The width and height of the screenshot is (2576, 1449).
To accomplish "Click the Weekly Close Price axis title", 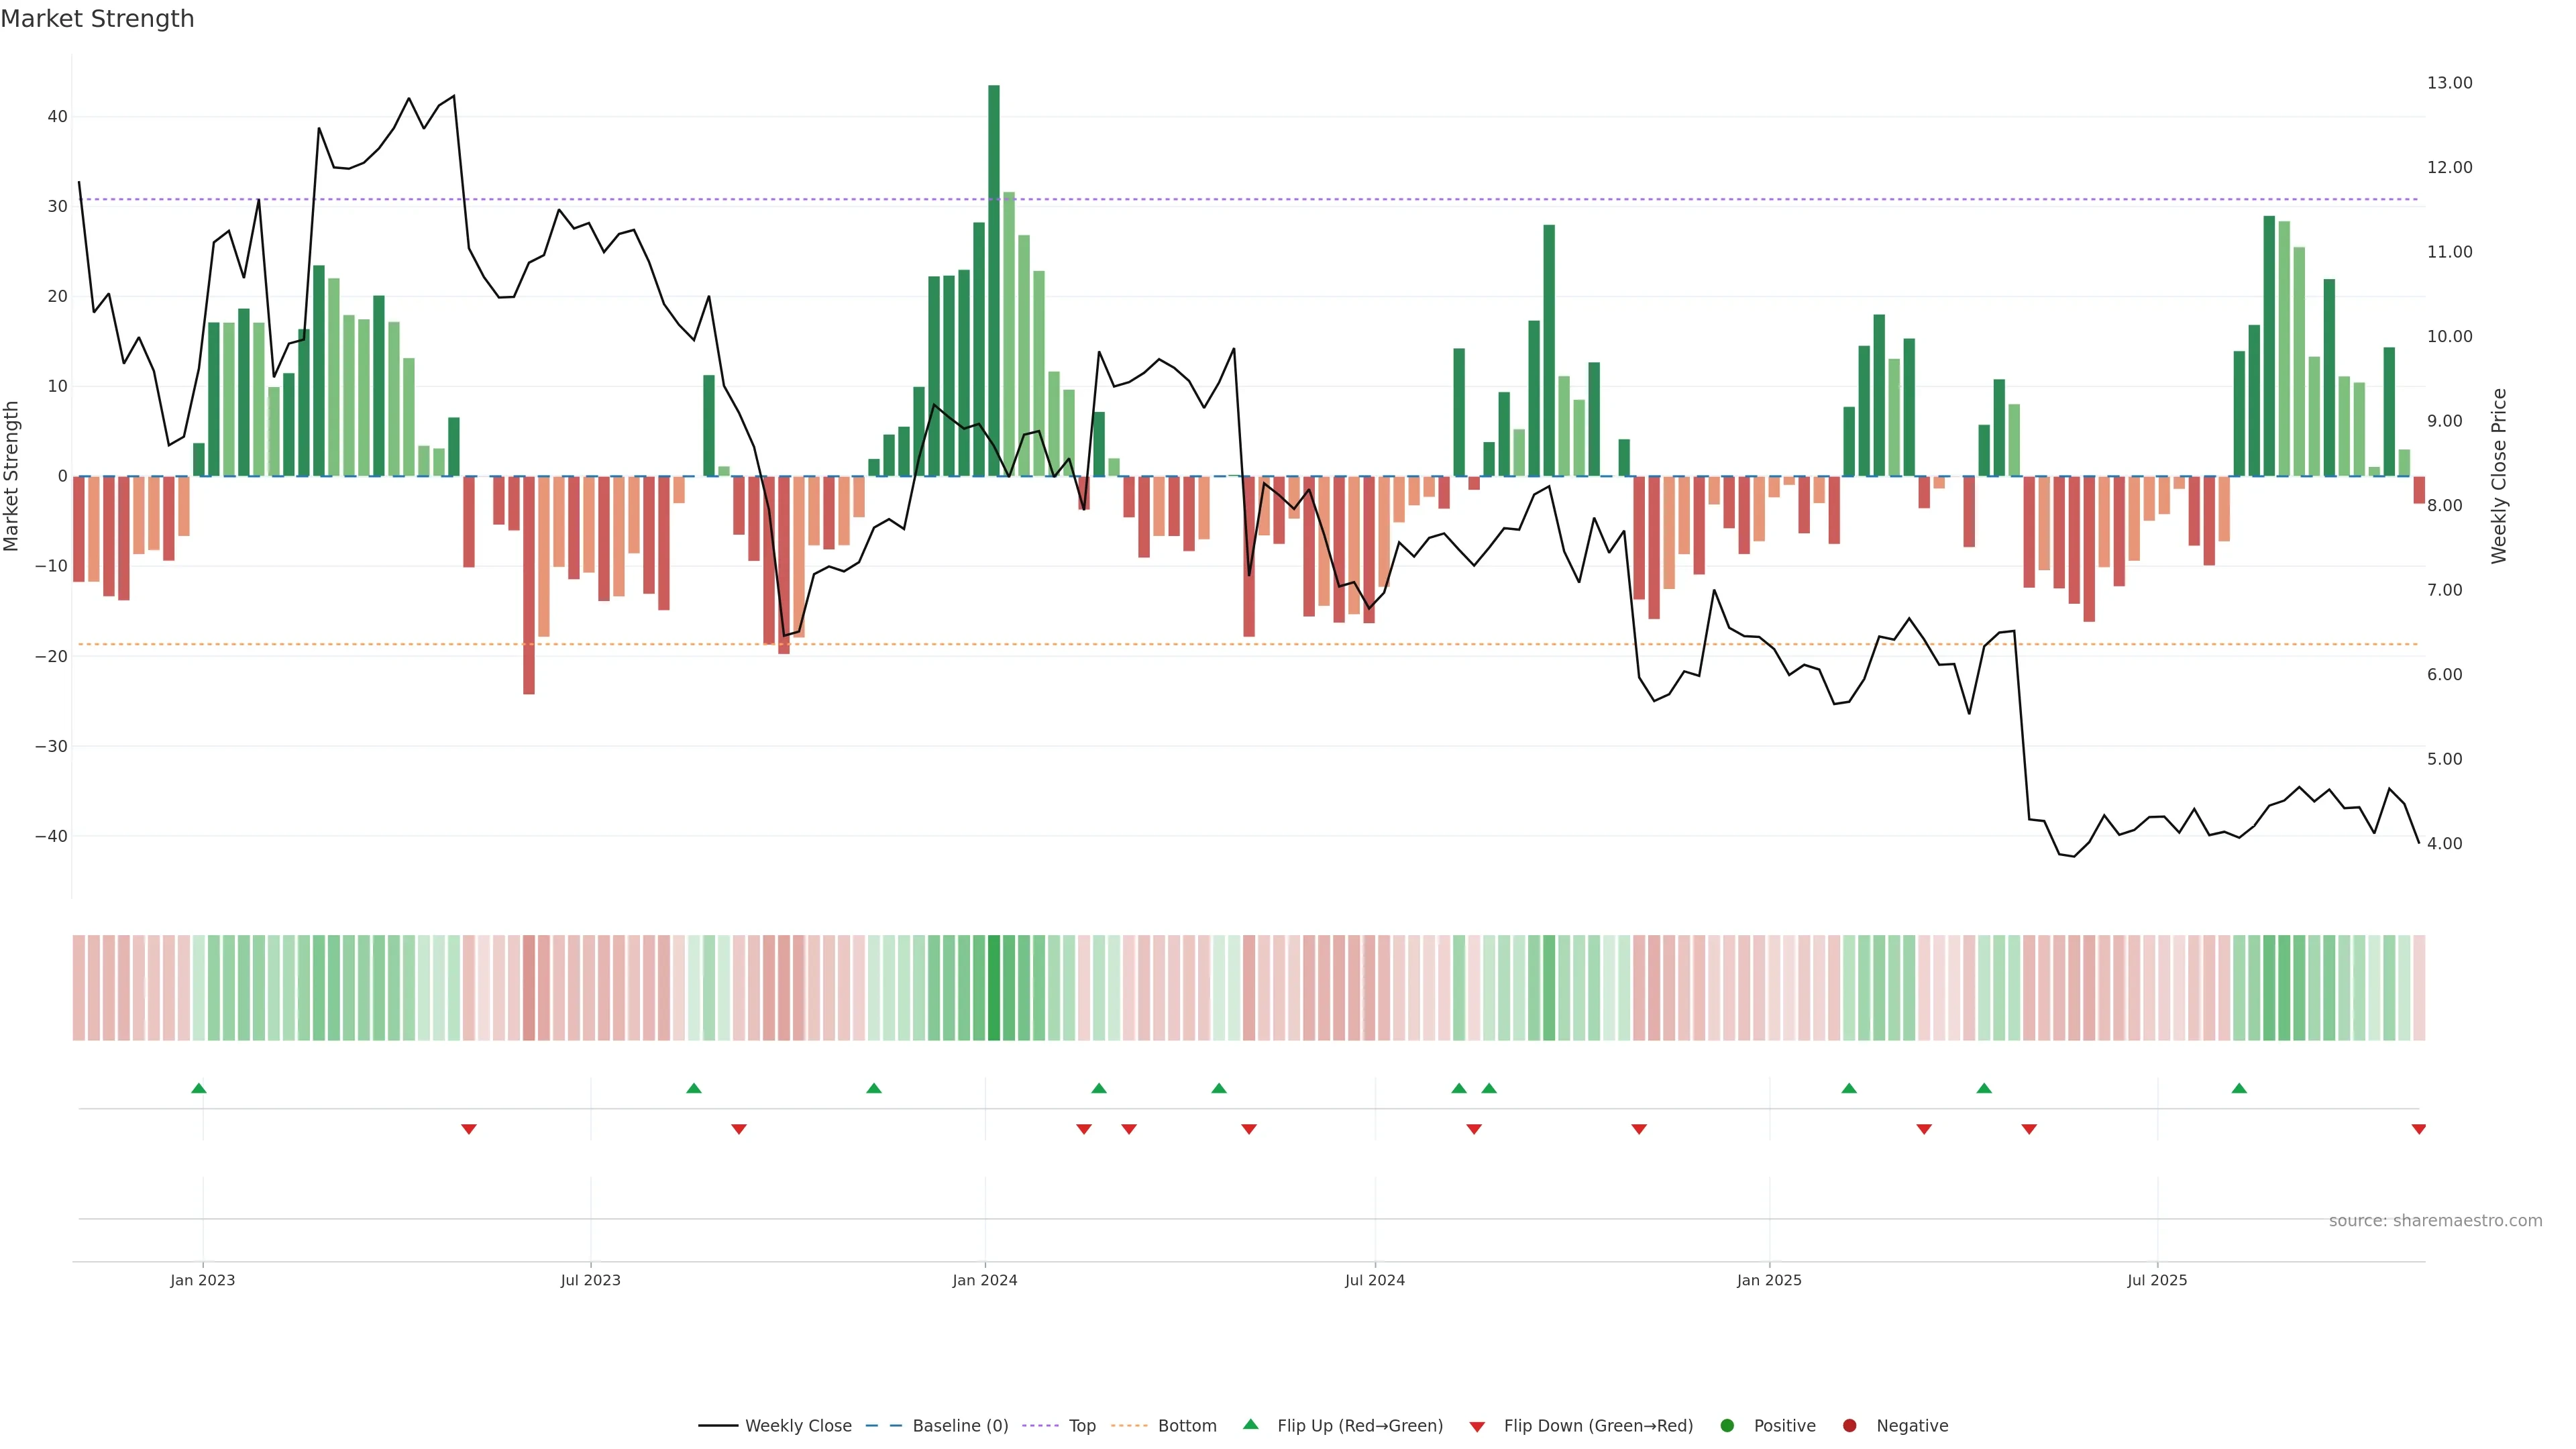I will [2499, 476].
